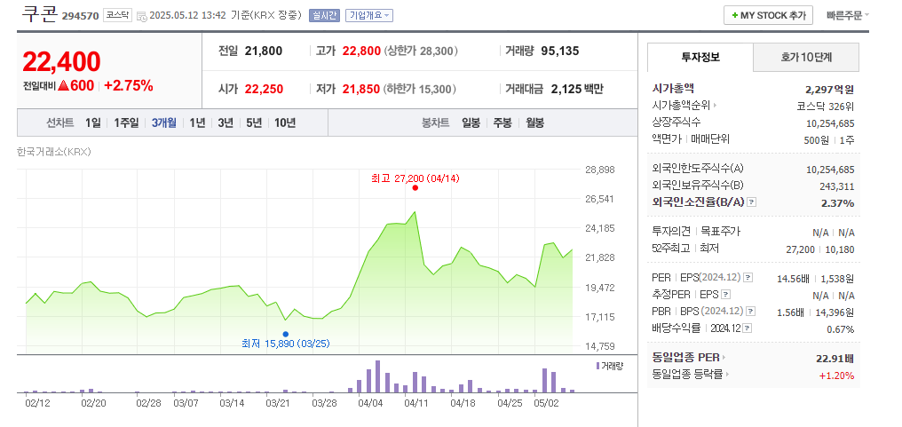
Task: Click the 28,898 price axis label
Action: (600, 170)
